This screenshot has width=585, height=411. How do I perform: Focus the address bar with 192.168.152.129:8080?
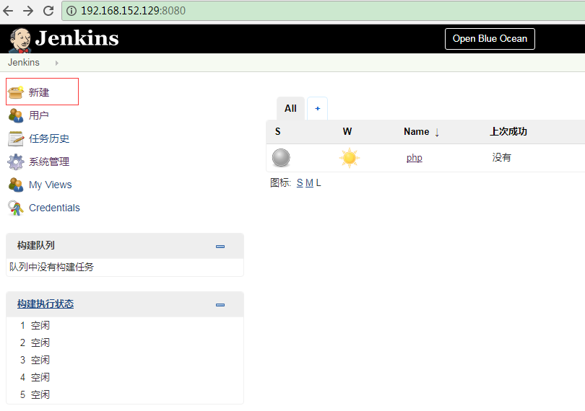[x=323, y=11]
